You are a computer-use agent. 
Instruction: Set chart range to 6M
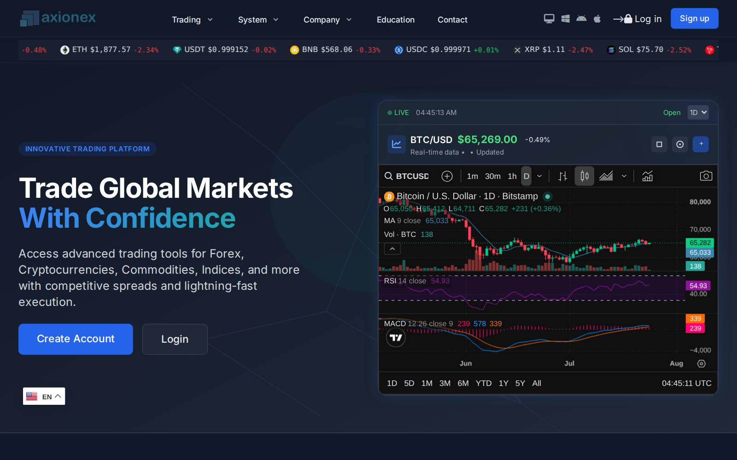click(463, 383)
